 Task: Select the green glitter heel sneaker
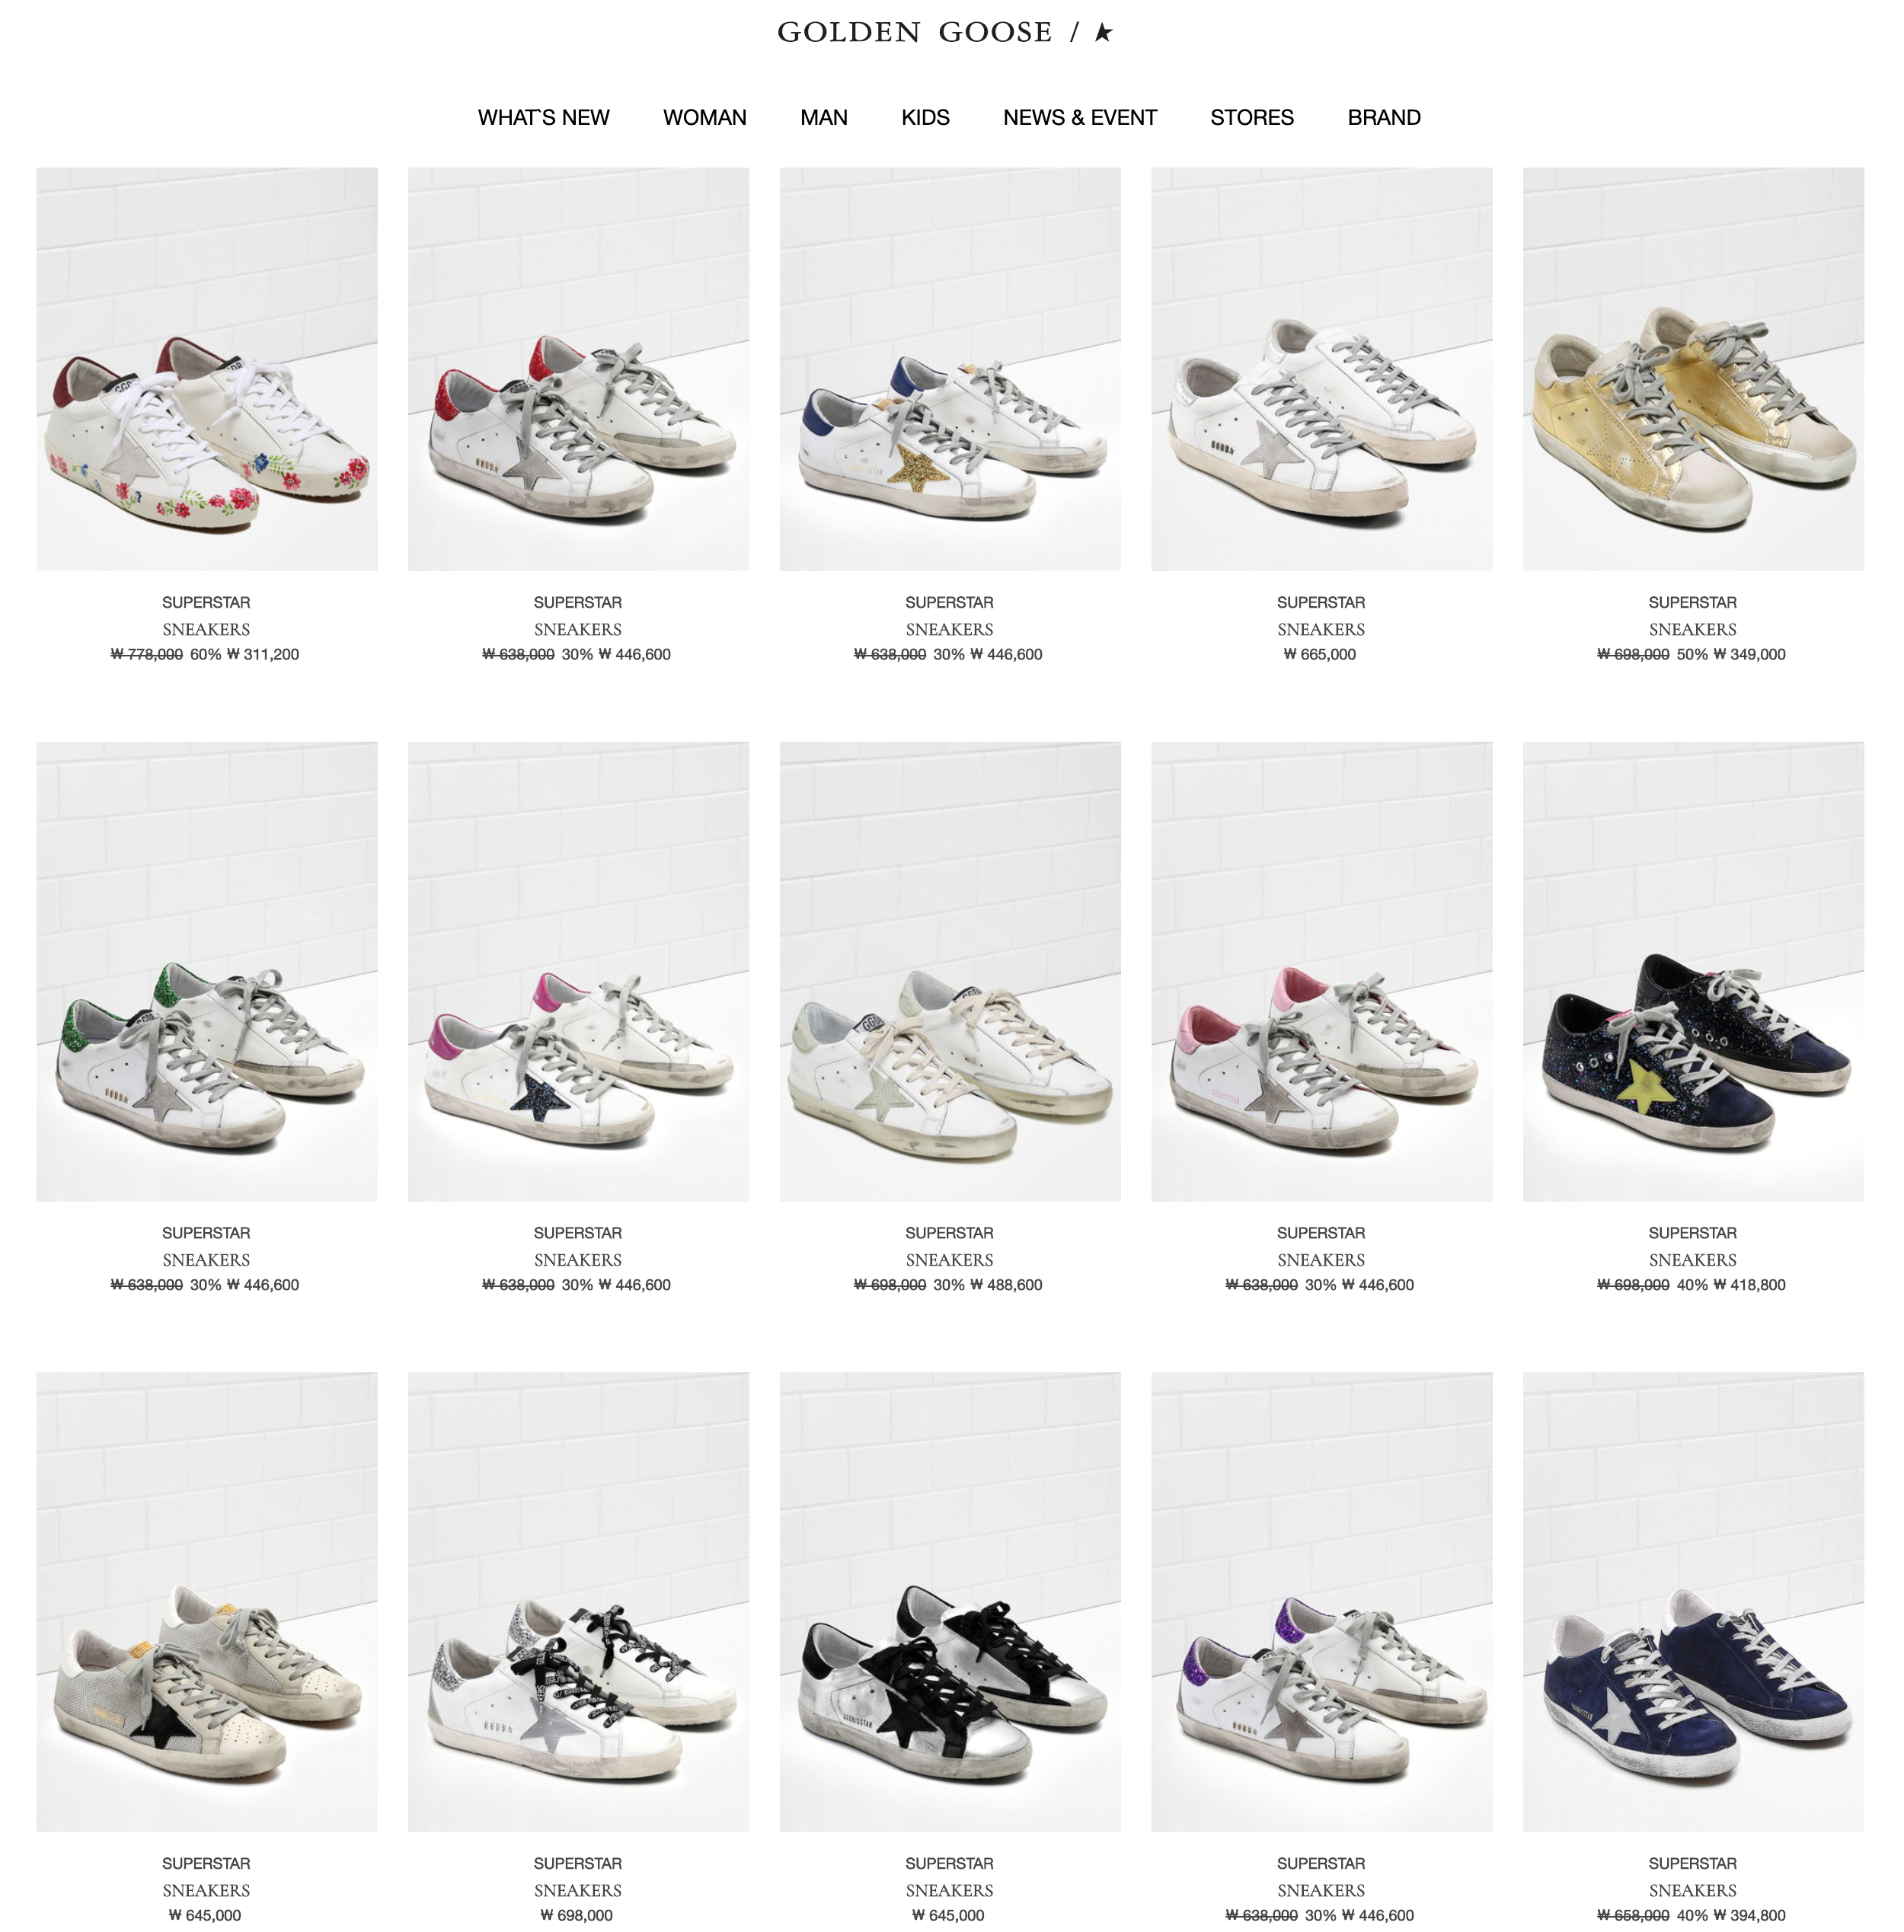[207, 971]
